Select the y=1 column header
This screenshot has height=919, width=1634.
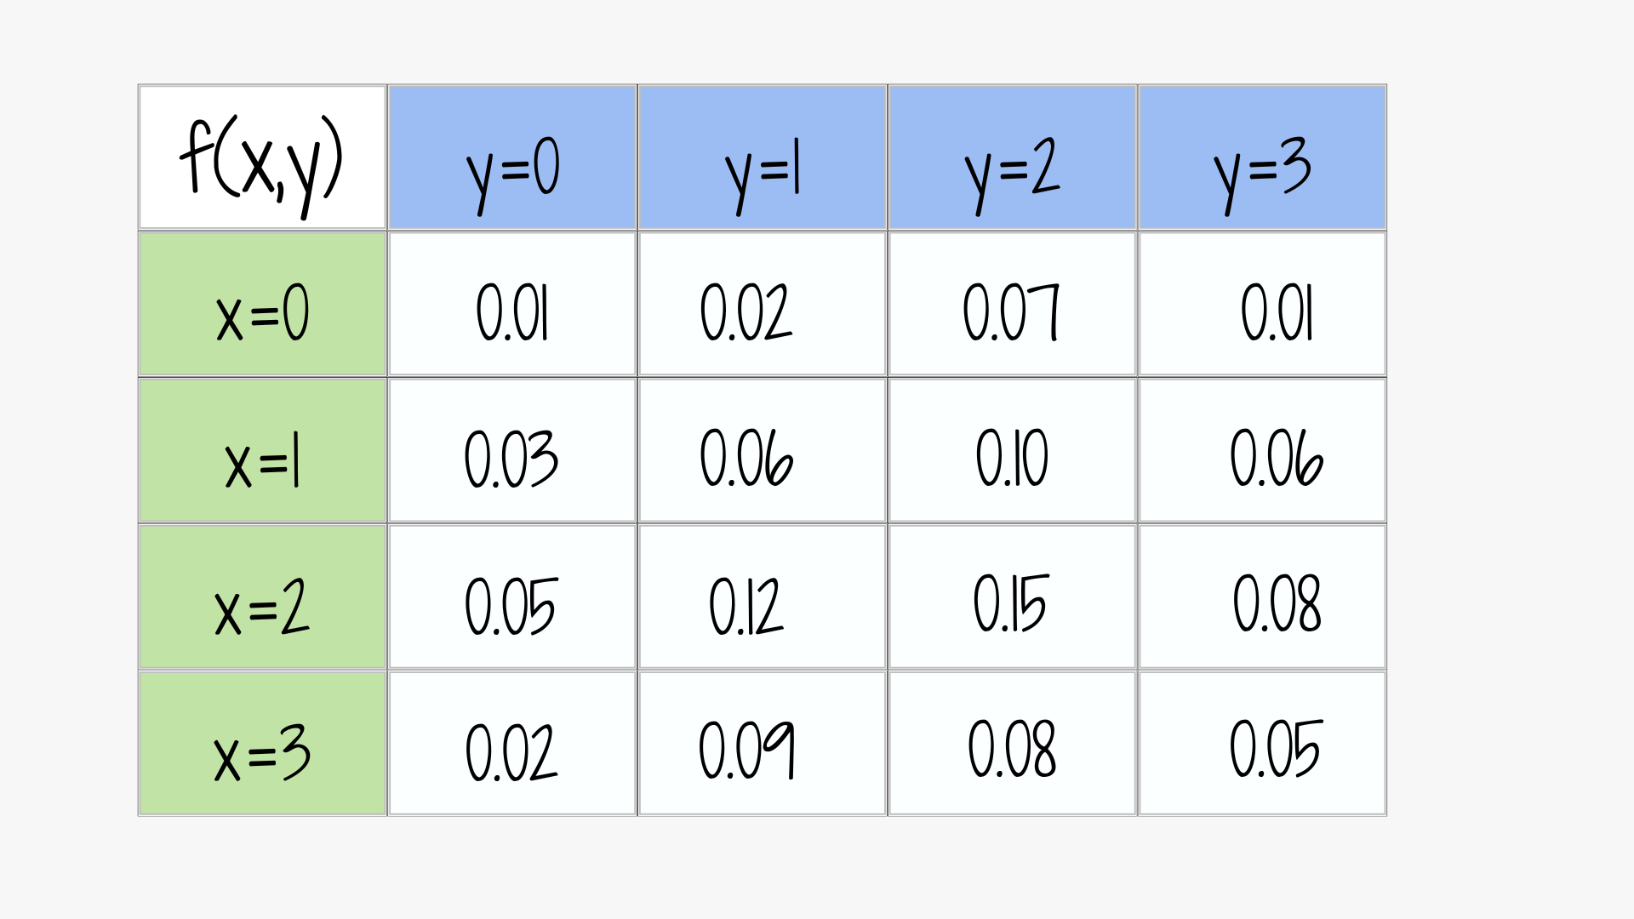763,158
